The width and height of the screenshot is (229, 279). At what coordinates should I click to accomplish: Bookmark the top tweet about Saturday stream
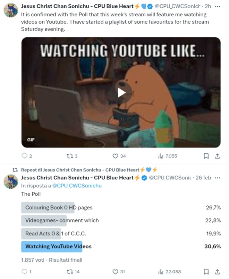(206, 156)
